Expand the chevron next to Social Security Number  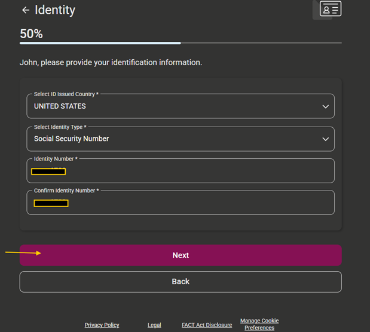pyautogui.click(x=326, y=139)
